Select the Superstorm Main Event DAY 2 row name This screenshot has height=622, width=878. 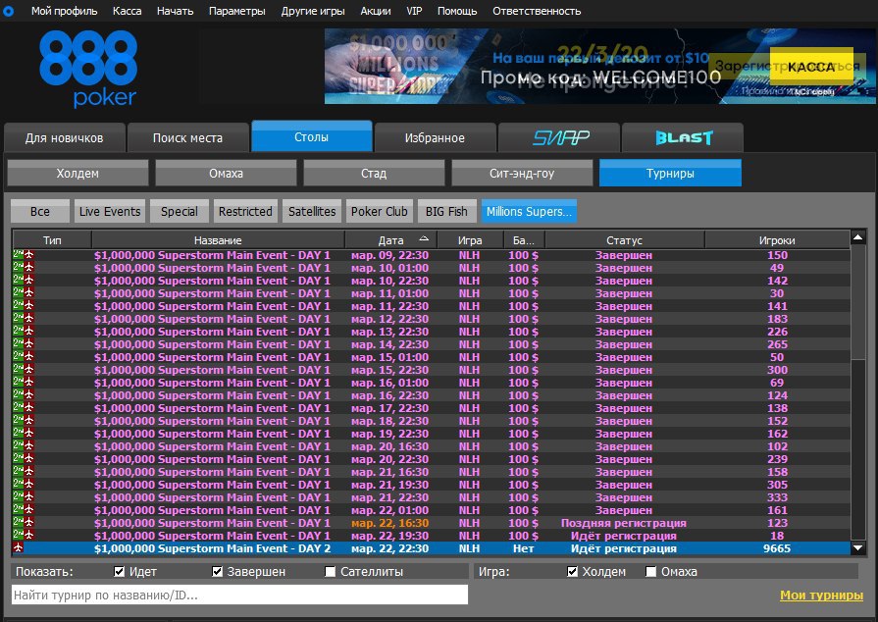click(212, 548)
